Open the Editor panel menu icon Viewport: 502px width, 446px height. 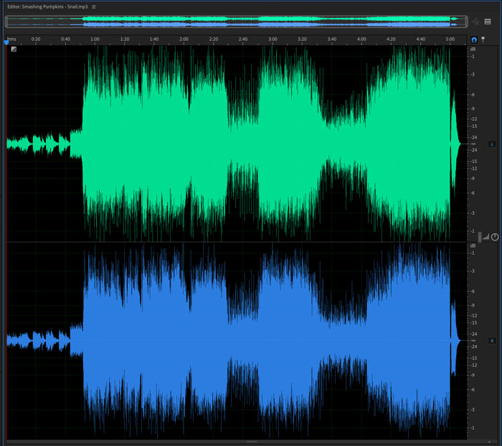[94, 6]
